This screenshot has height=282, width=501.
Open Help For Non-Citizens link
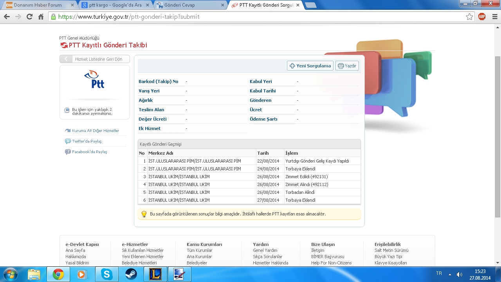coord(331,263)
